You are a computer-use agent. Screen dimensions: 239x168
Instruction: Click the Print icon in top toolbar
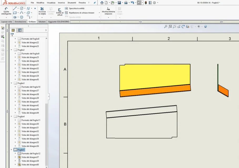pos(126,3)
